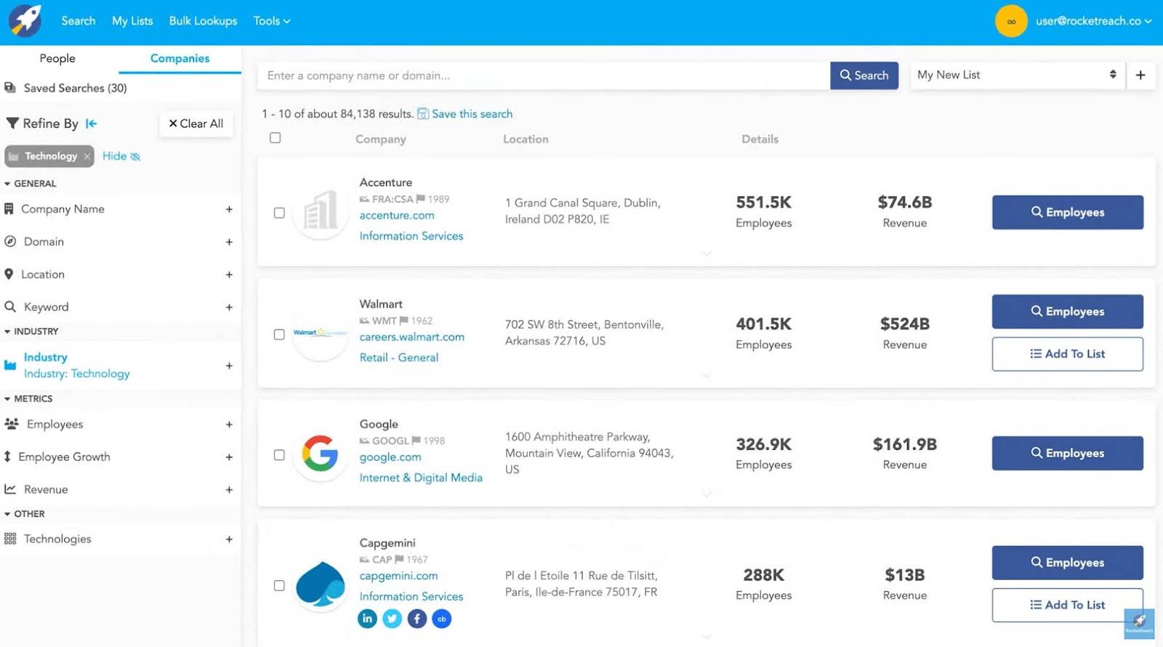Check the Accenture row checkbox

tap(279, 213)
